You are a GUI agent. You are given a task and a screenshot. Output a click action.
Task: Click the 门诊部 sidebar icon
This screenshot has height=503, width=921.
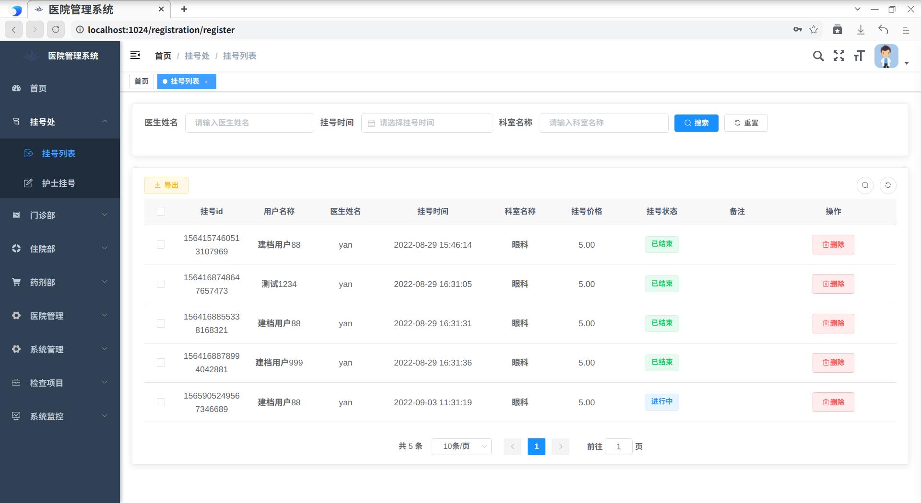click(x=16, y=215)
